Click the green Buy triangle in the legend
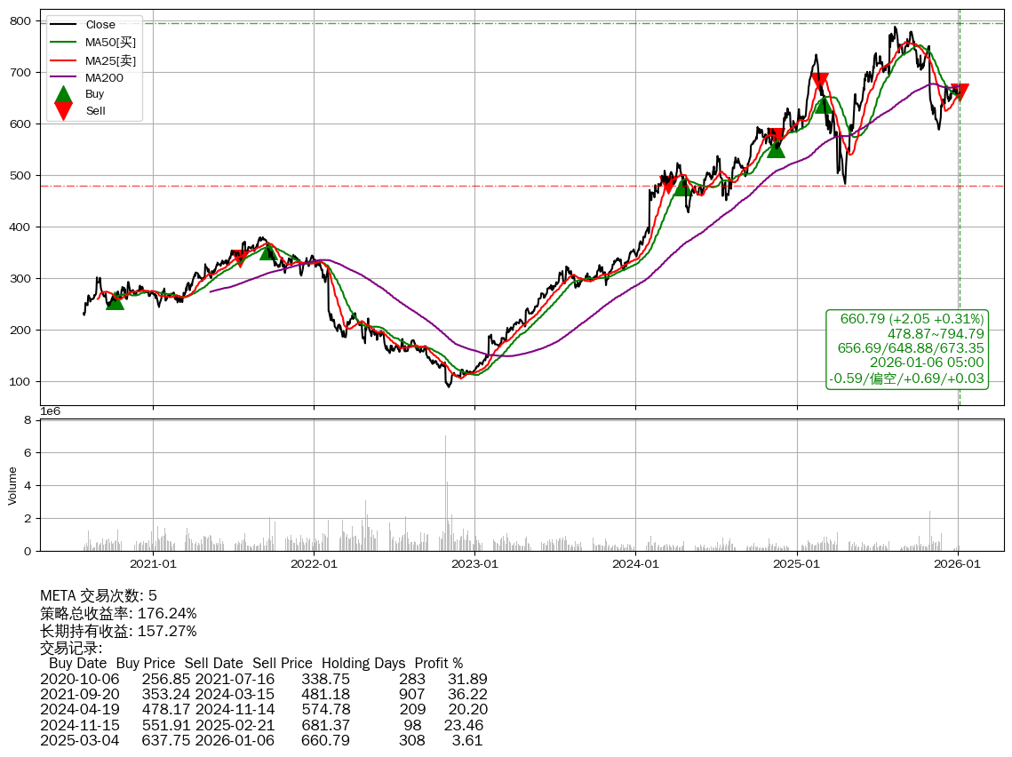Screen dimensions: 1012x757 click(x=63, y=94)
